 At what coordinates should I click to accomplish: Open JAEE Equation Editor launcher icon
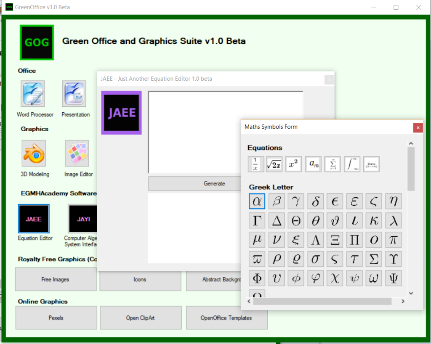tap(34, 219)
